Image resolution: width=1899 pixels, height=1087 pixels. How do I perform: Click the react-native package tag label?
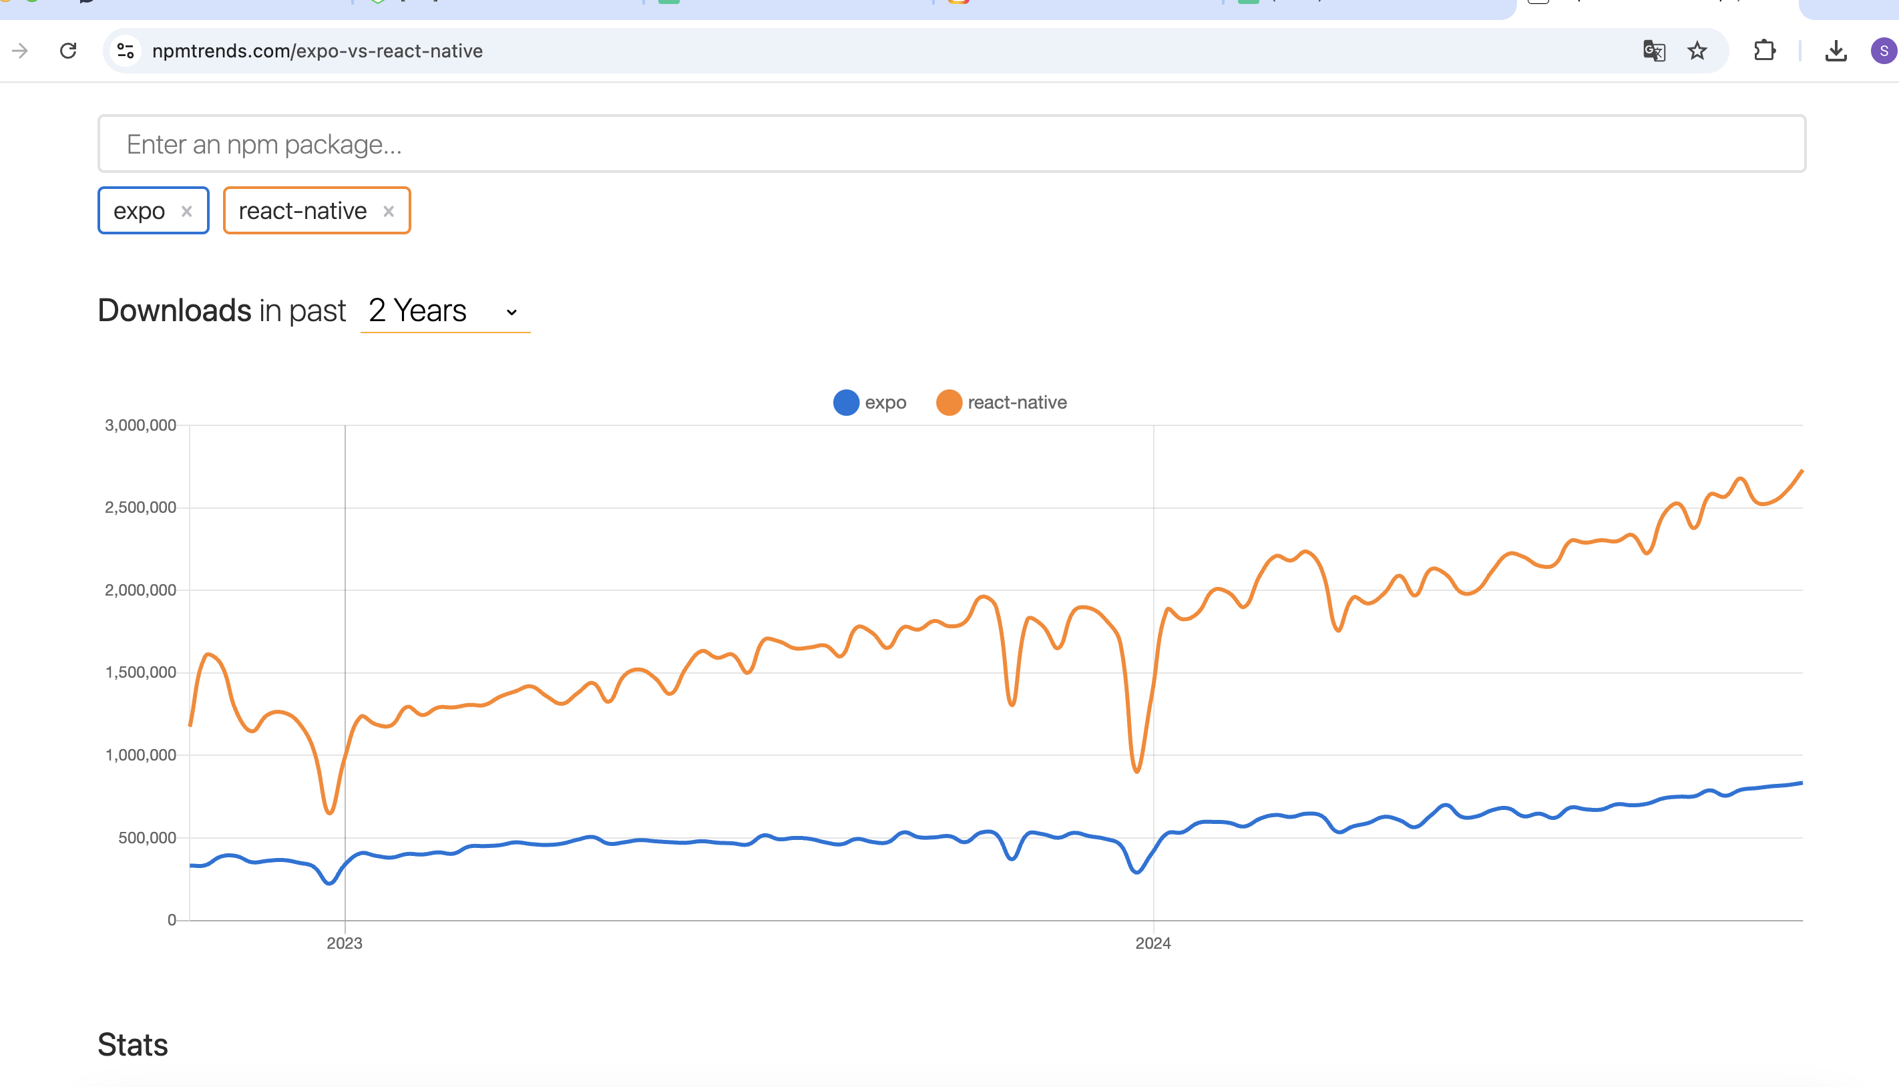pyautogui.click(x=302, y=211)
